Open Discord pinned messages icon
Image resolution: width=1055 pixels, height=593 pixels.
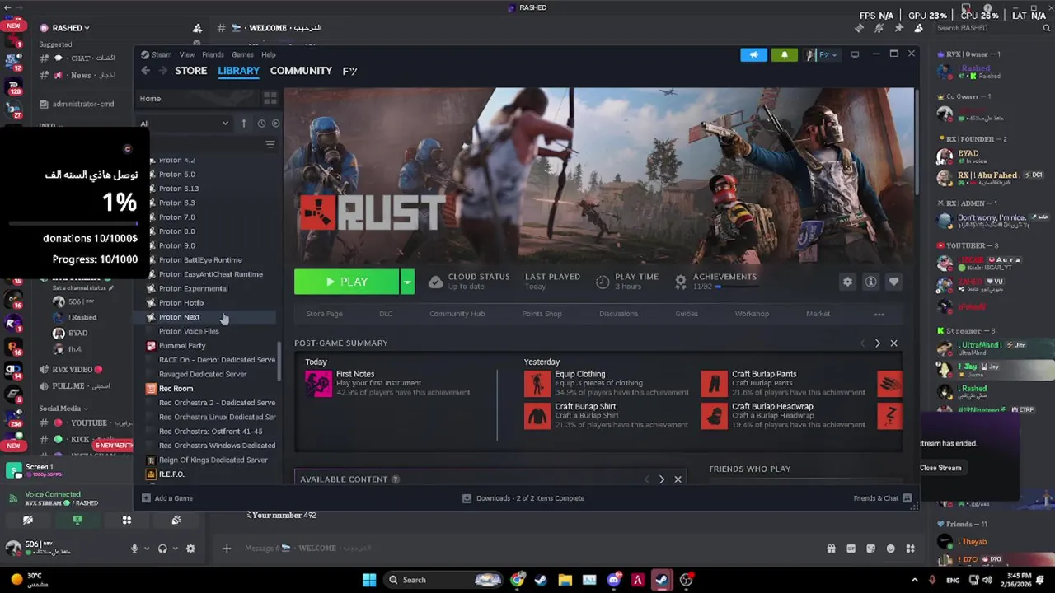(x=898, y=28)
